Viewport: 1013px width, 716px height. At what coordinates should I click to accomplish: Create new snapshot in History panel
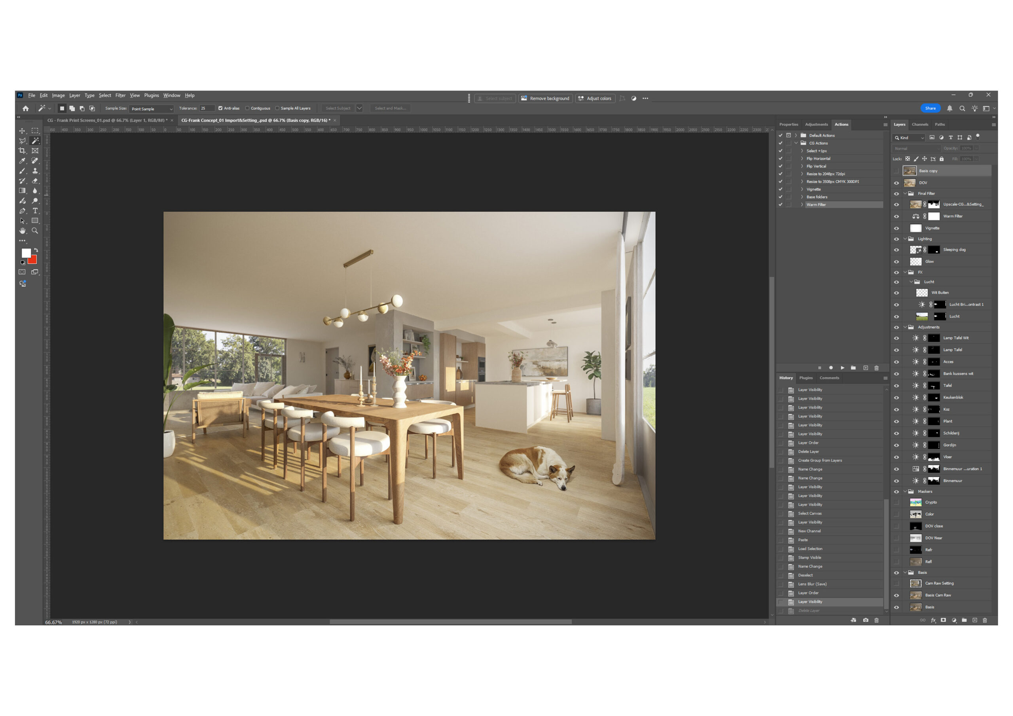(x=866, y=620)
